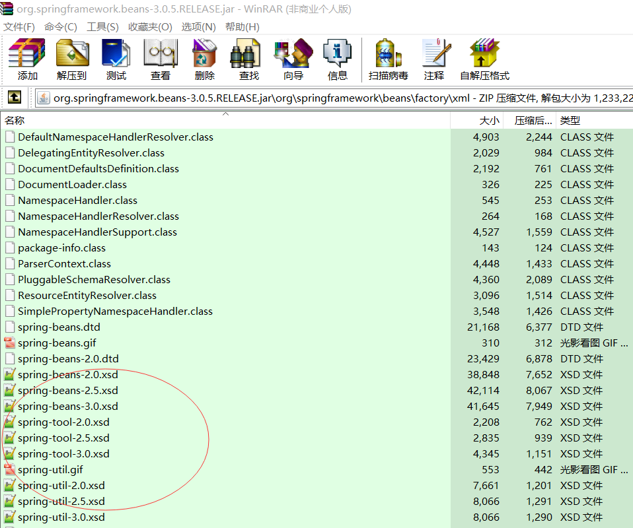Viewport: 633px width, 528px height.
Task: Open the Comment (注释) tool
Action: pyautogui.click(x=435, y=53)
